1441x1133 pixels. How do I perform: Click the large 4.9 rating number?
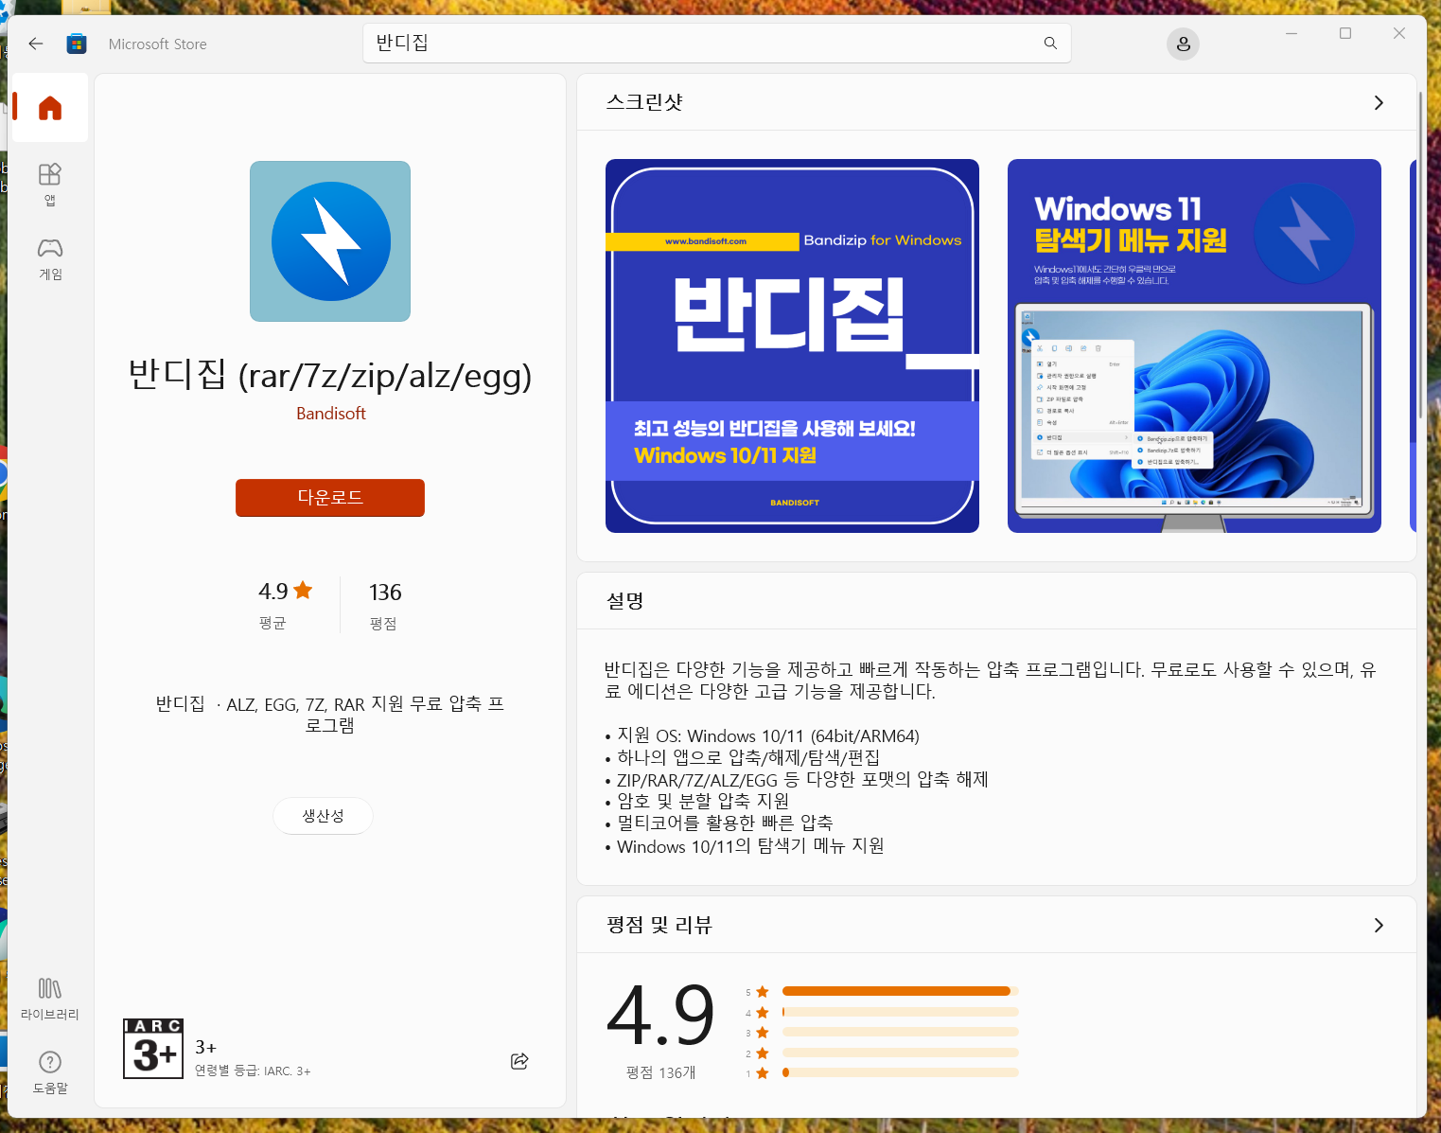(660, 1015)
